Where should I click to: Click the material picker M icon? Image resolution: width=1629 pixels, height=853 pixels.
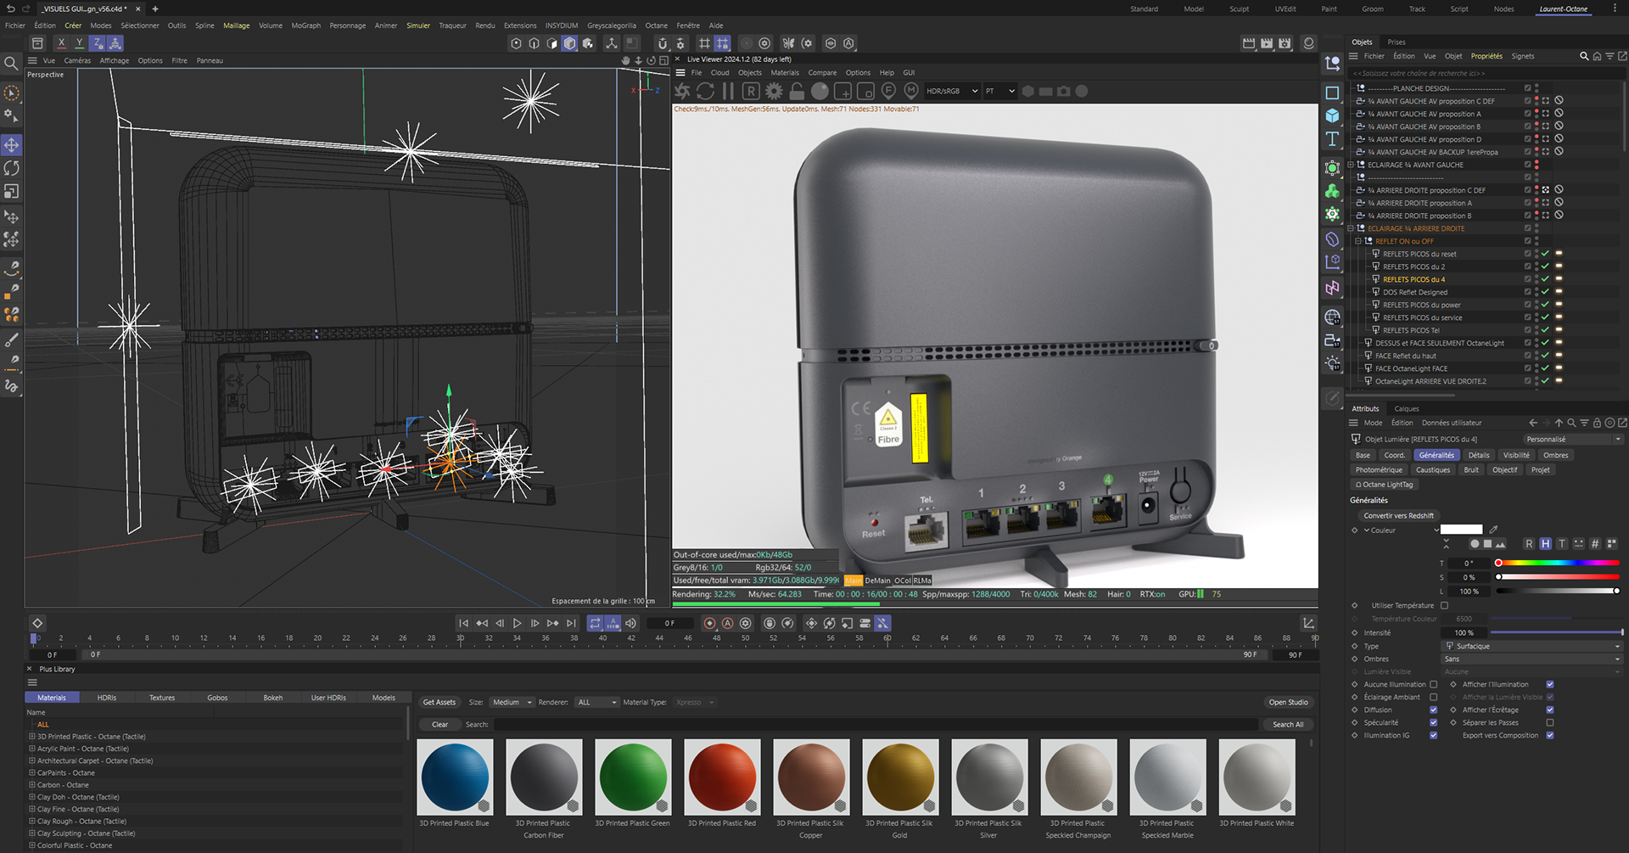click(911, 91)
